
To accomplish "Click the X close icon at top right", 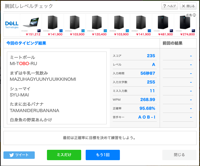I will [184, 6].
